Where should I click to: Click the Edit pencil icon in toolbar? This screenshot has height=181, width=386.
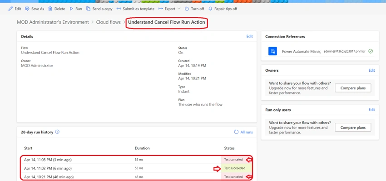[x=10, y=9]
